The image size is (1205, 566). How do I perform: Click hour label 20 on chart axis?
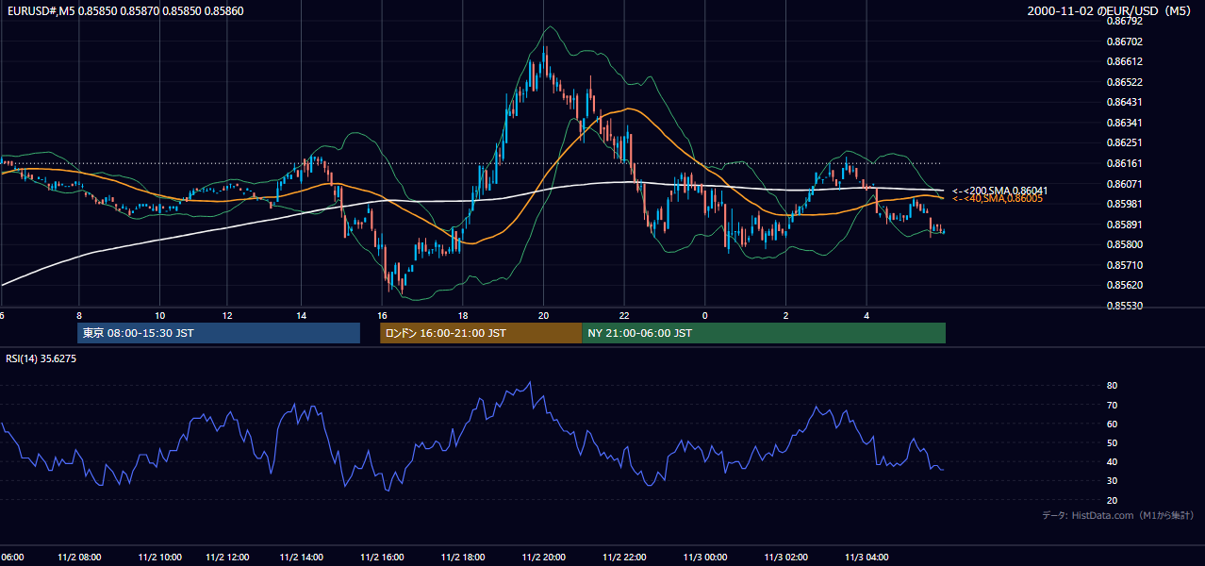tap(543, 315)
